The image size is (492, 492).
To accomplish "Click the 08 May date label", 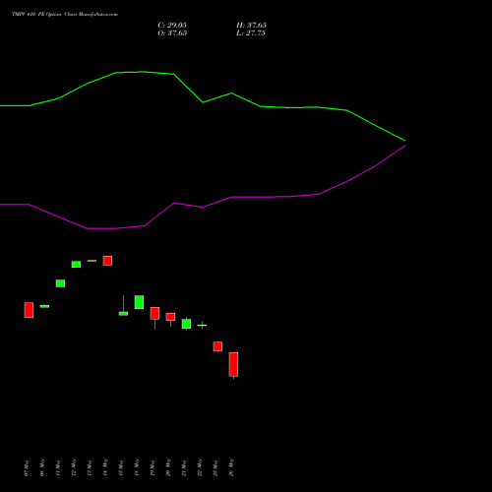I will (x=42, y=467).
